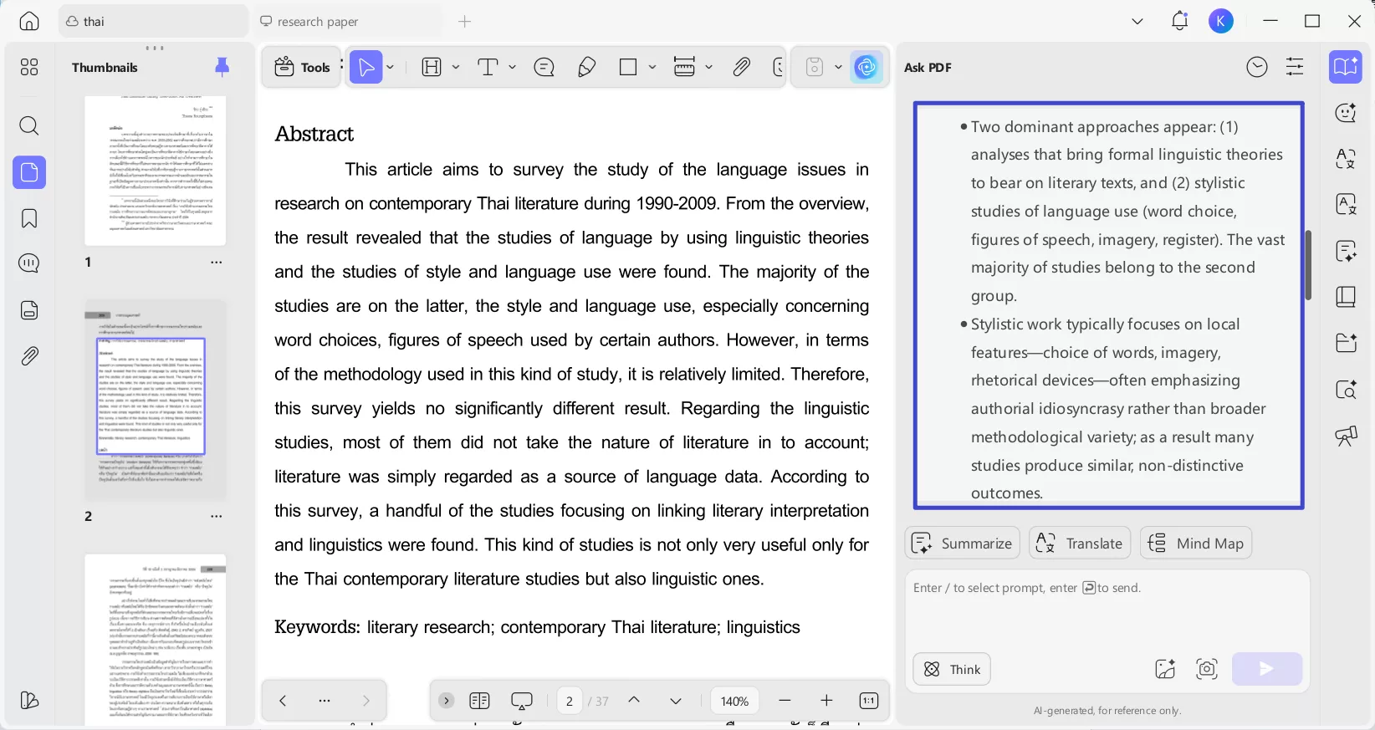Select the page 1 thumbnail
The width and height of the screenshot is (1375, 730).
pyautogui.click(x=156, y=170)
